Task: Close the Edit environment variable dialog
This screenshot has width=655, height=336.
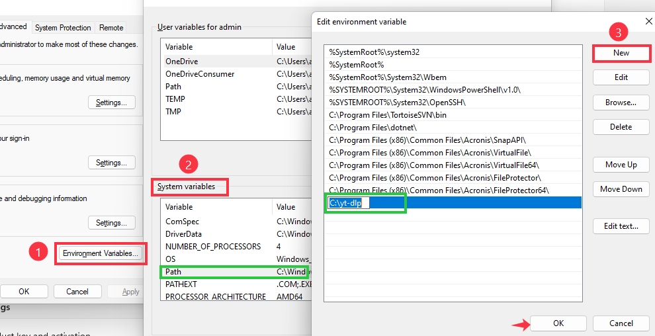Action: pyautogui.click(x=639, y=21)
